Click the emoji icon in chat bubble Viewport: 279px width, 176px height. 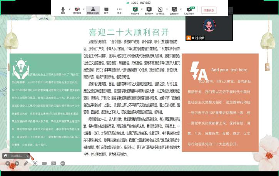[6, 156]
